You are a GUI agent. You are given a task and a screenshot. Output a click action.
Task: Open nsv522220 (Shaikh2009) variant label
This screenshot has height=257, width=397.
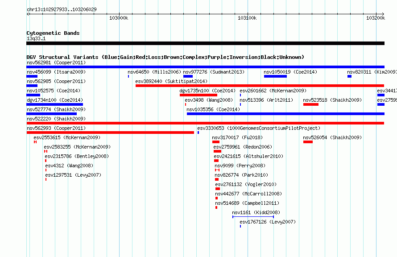pos(56,119)
